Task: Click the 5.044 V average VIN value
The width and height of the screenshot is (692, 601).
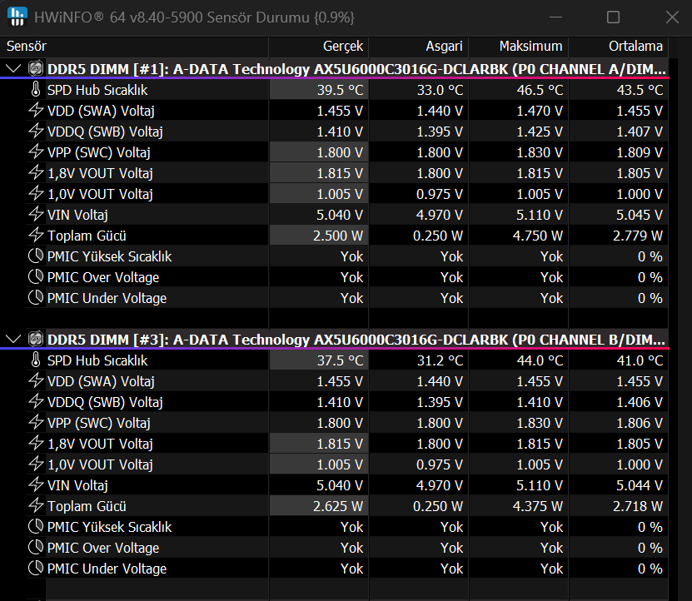Action: click(640, 485)
